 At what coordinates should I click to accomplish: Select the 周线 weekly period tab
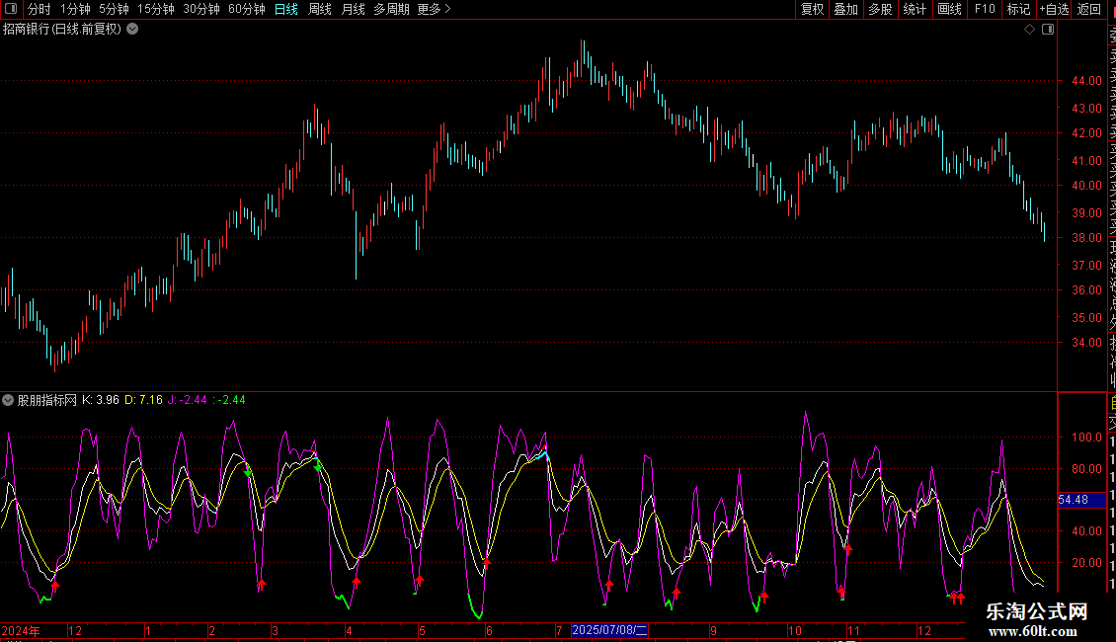(x=320, y=9)
